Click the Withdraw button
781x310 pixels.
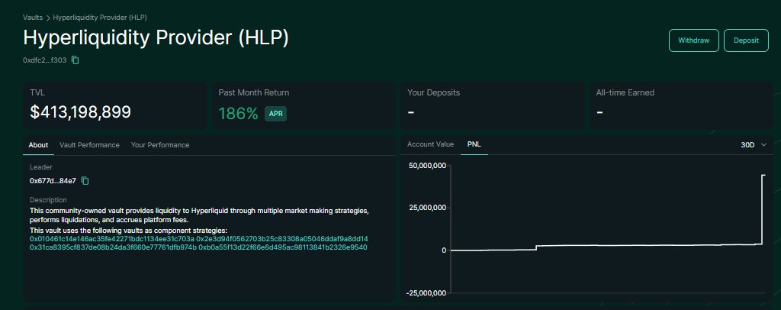pyautogui.click(x=693, y=40)
